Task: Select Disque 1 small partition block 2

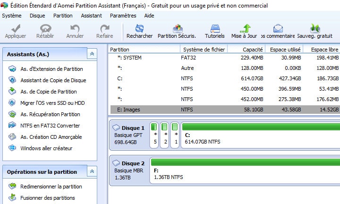Action: tap(165, 135)
